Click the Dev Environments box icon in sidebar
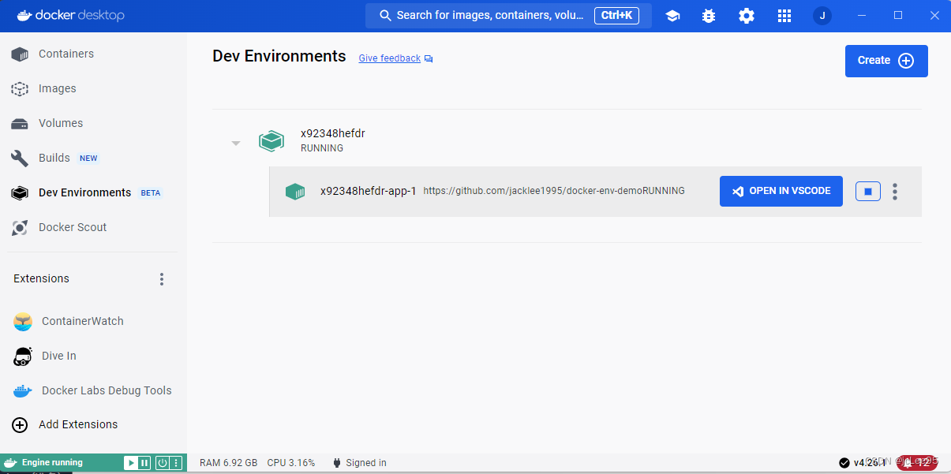951x474 pixels. coord(20,193)
